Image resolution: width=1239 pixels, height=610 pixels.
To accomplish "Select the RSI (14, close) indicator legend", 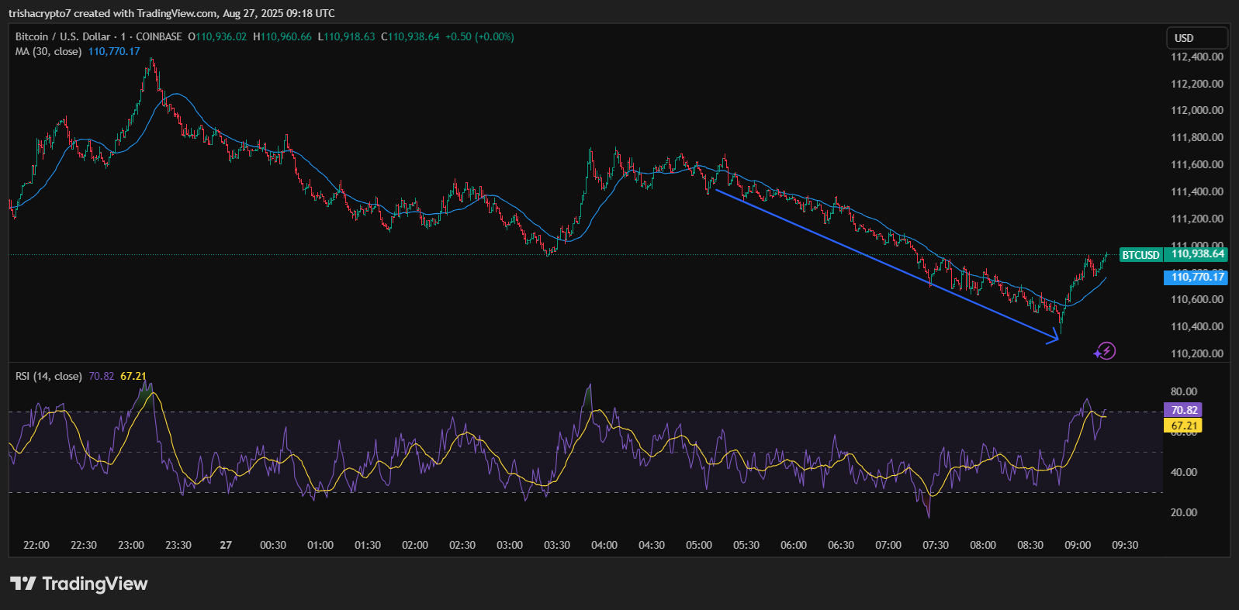I will (48, 376).
